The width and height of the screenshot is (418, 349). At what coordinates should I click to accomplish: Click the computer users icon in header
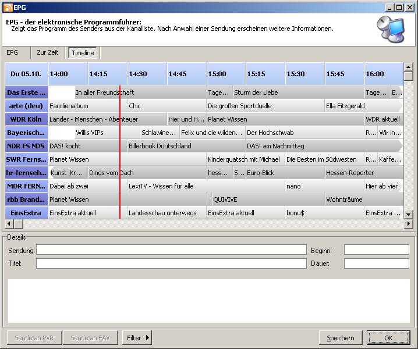(x=389, y=29)
